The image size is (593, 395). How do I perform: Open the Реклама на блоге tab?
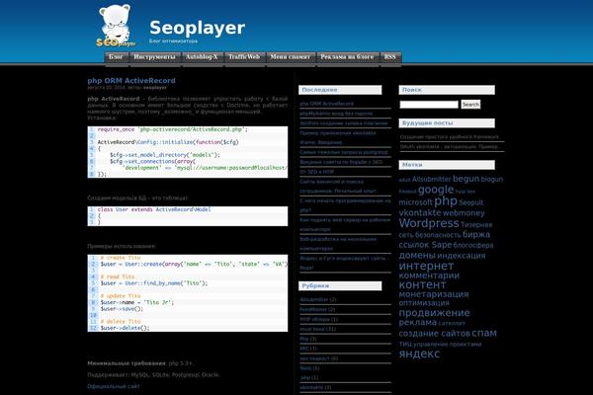point(347,57)
